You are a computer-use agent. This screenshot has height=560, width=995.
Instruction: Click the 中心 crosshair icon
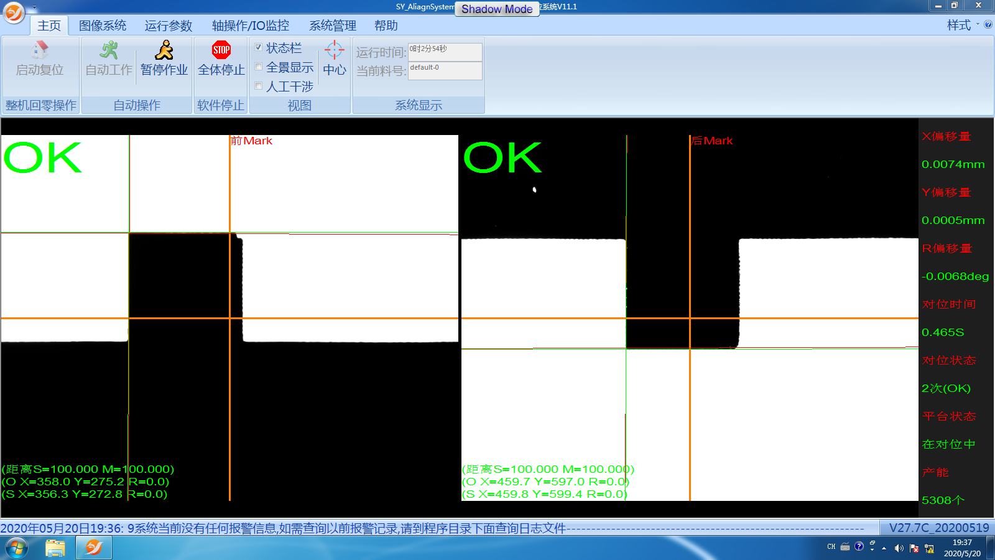pyautogui.click(x=335, y=50)
